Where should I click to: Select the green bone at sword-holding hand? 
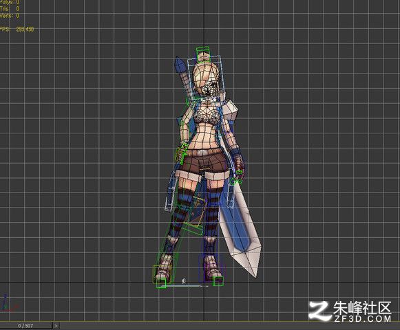(237, 178)
